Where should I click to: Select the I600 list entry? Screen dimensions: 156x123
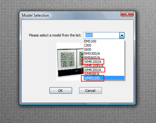tap(104, 49)
